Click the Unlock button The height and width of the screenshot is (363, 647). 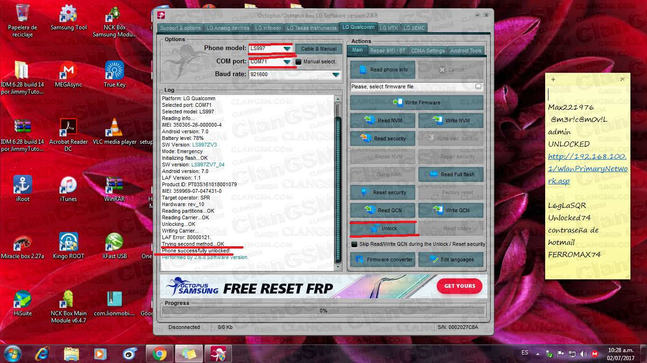(383, 228)
